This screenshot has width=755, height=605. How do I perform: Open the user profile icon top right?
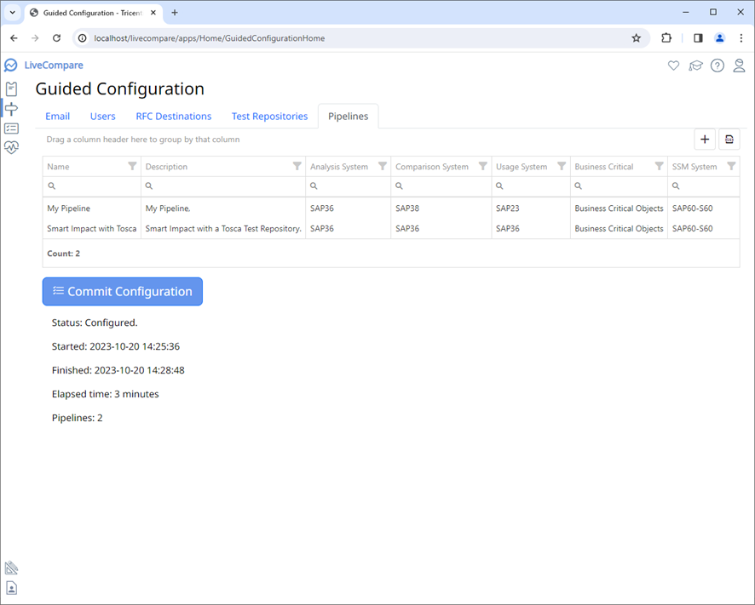click(x=740, y=66)
